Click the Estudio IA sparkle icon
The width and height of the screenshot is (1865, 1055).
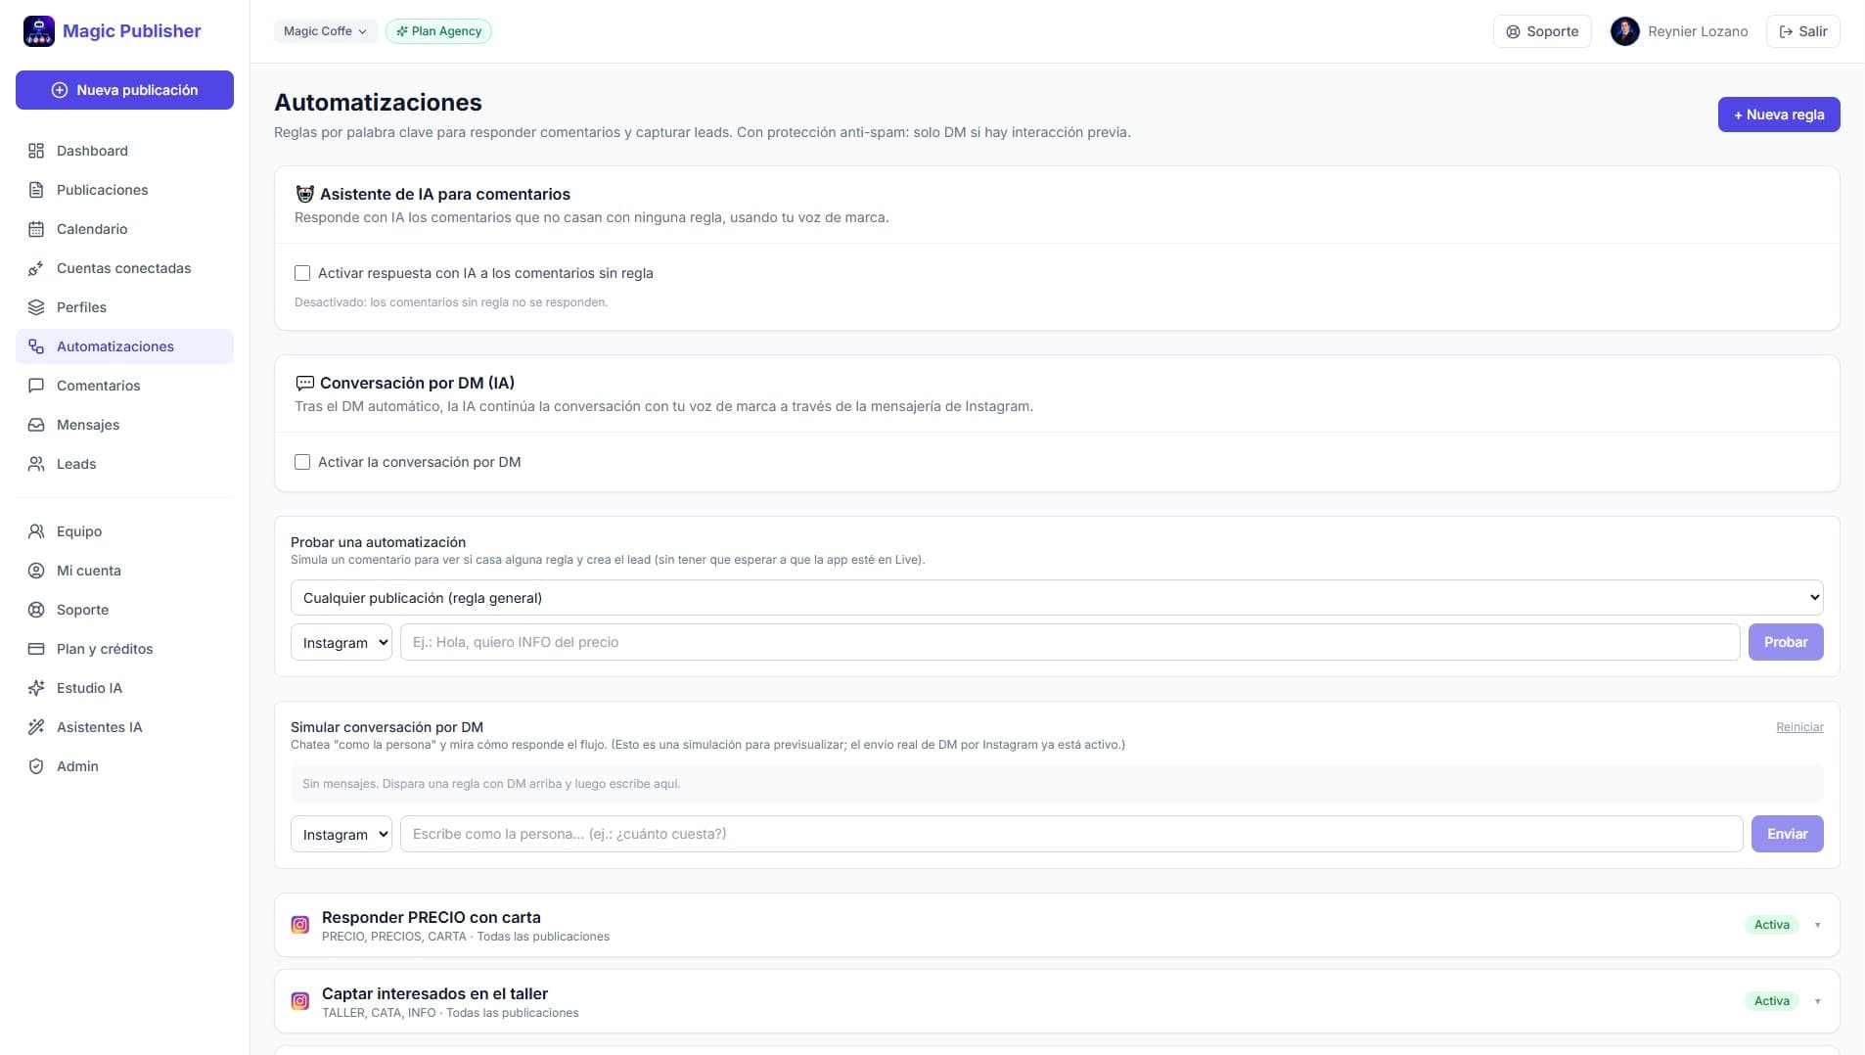36,688
